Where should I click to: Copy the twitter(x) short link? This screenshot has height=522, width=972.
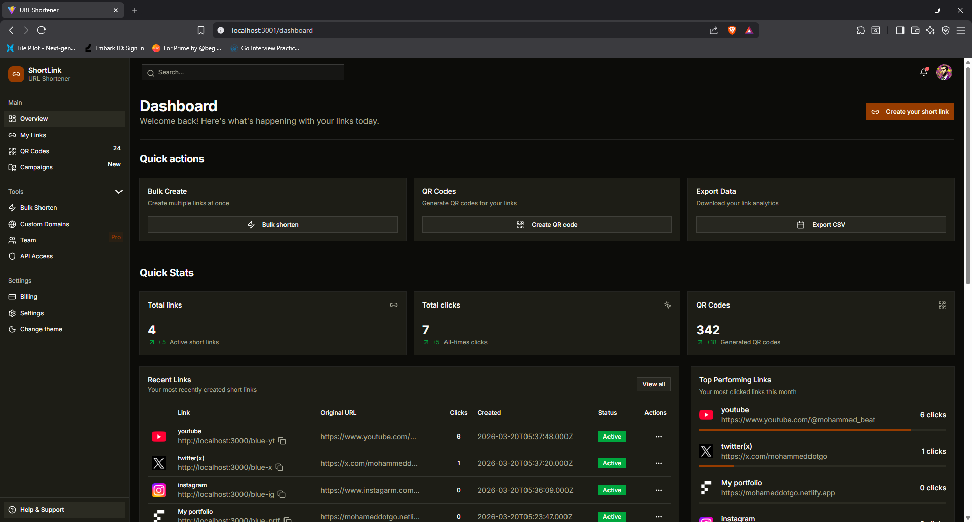coord(279,468)
